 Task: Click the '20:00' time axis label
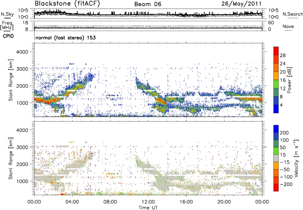coord(224,202)
